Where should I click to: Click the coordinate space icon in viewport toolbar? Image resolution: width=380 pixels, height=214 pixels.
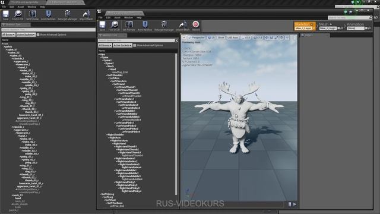tap(281, 37)
